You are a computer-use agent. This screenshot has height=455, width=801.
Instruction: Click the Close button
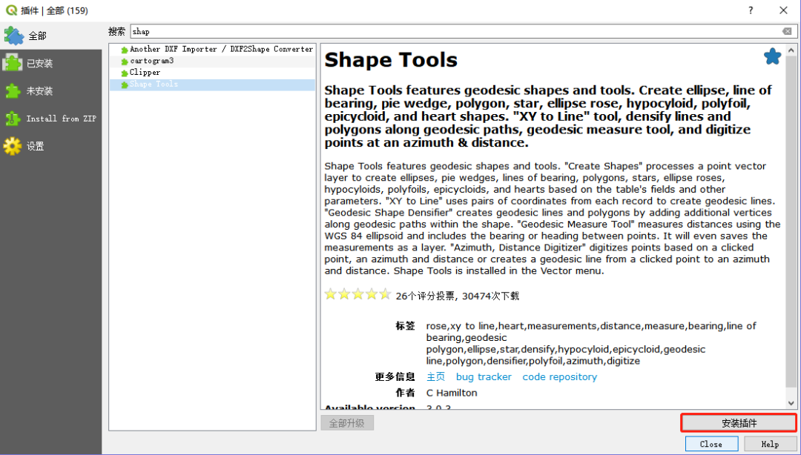click(711, 444)
